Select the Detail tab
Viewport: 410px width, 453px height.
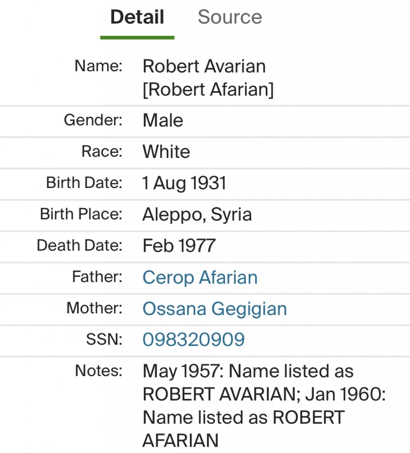coord(137,17)
